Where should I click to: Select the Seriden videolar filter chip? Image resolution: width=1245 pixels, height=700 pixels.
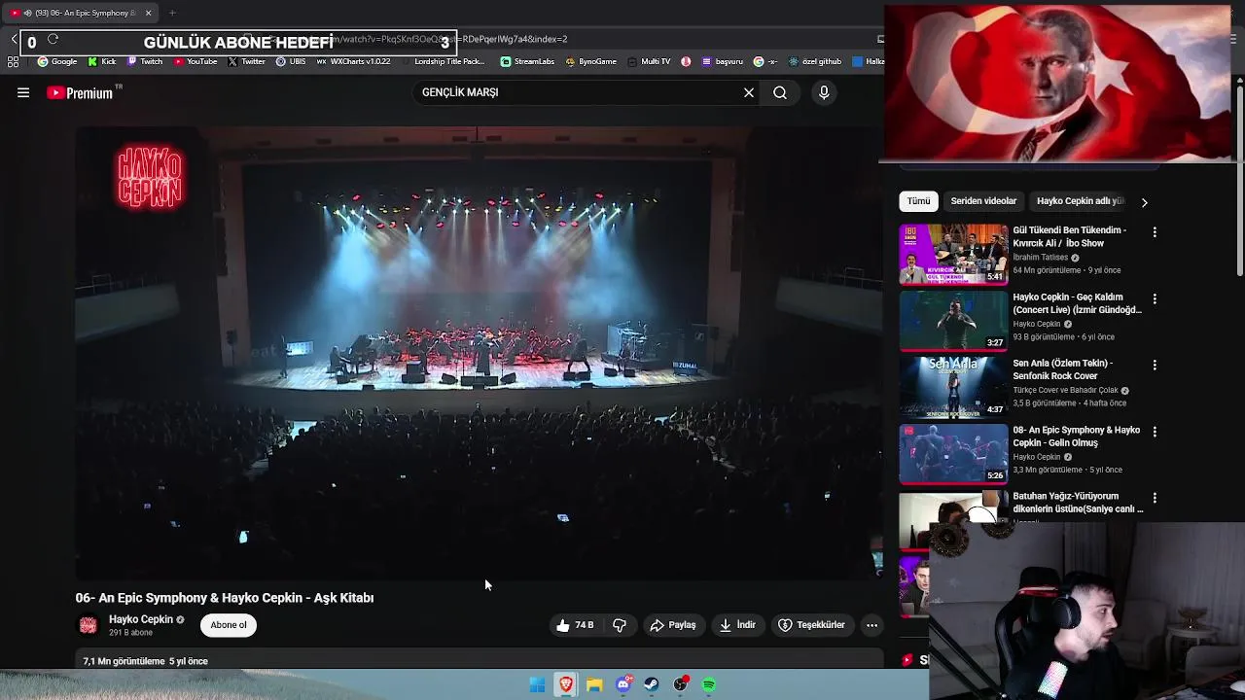pos(983,201)
